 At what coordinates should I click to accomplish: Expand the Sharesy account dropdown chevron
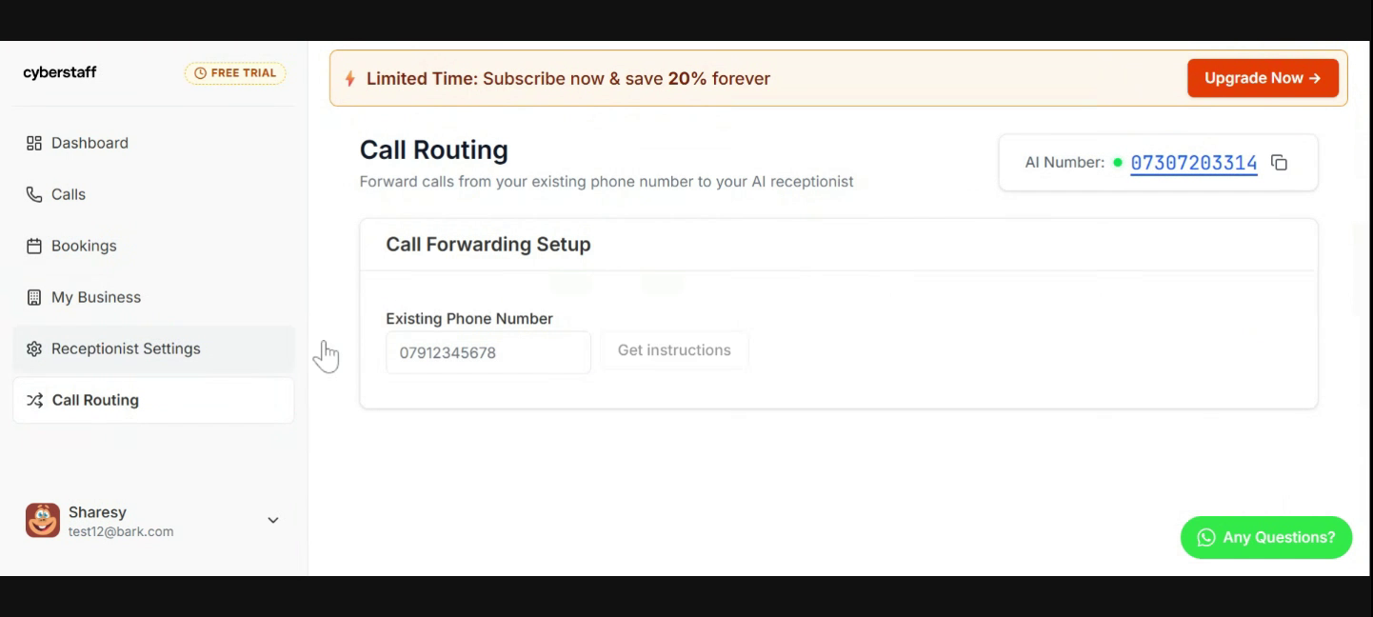click(x=273, y=521)
